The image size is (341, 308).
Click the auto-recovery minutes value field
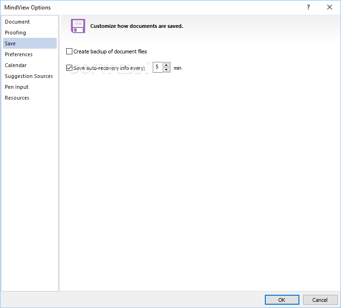coord(157,68)
